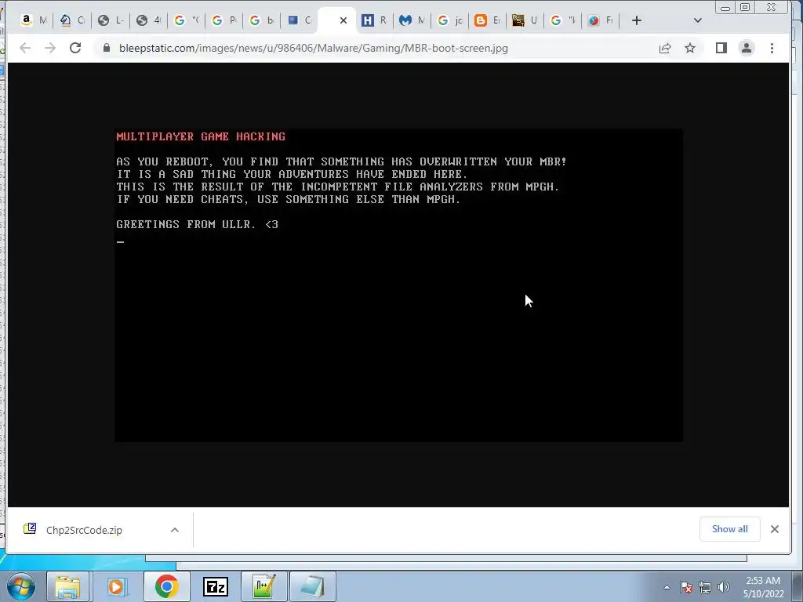Switch to the Malwarebytes tab
The image size is (803, 602).
(412, 20)
